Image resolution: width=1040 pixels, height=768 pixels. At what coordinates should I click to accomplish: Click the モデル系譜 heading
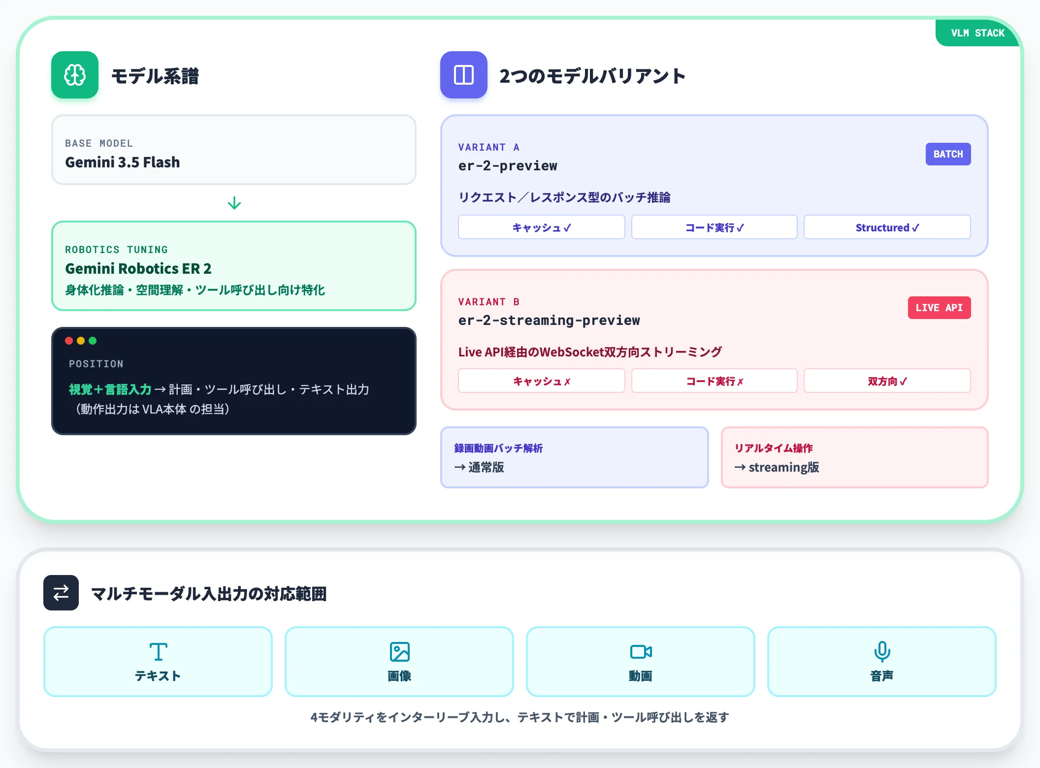[x=155, y=76]
